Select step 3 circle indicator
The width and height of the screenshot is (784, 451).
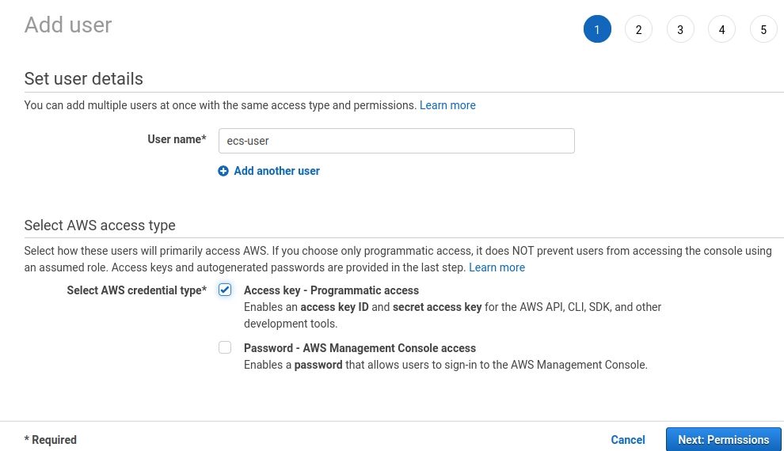[680, 30]
